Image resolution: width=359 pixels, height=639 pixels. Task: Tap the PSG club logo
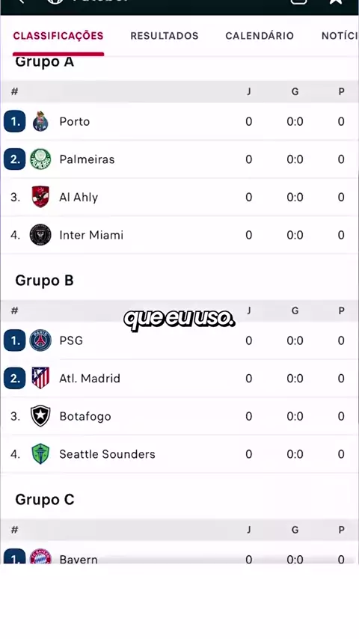[x=40, y=340]
